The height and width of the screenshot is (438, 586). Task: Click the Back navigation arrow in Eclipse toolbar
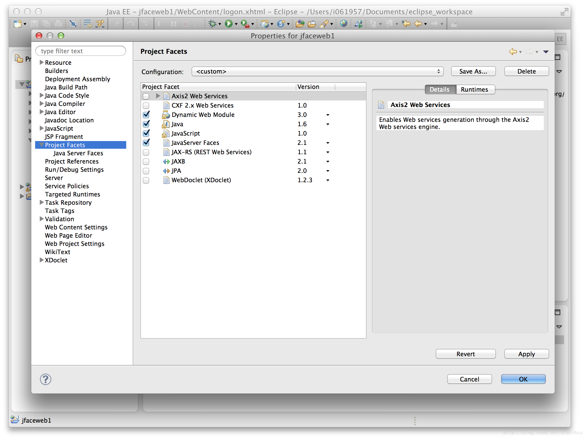point(418,24)
